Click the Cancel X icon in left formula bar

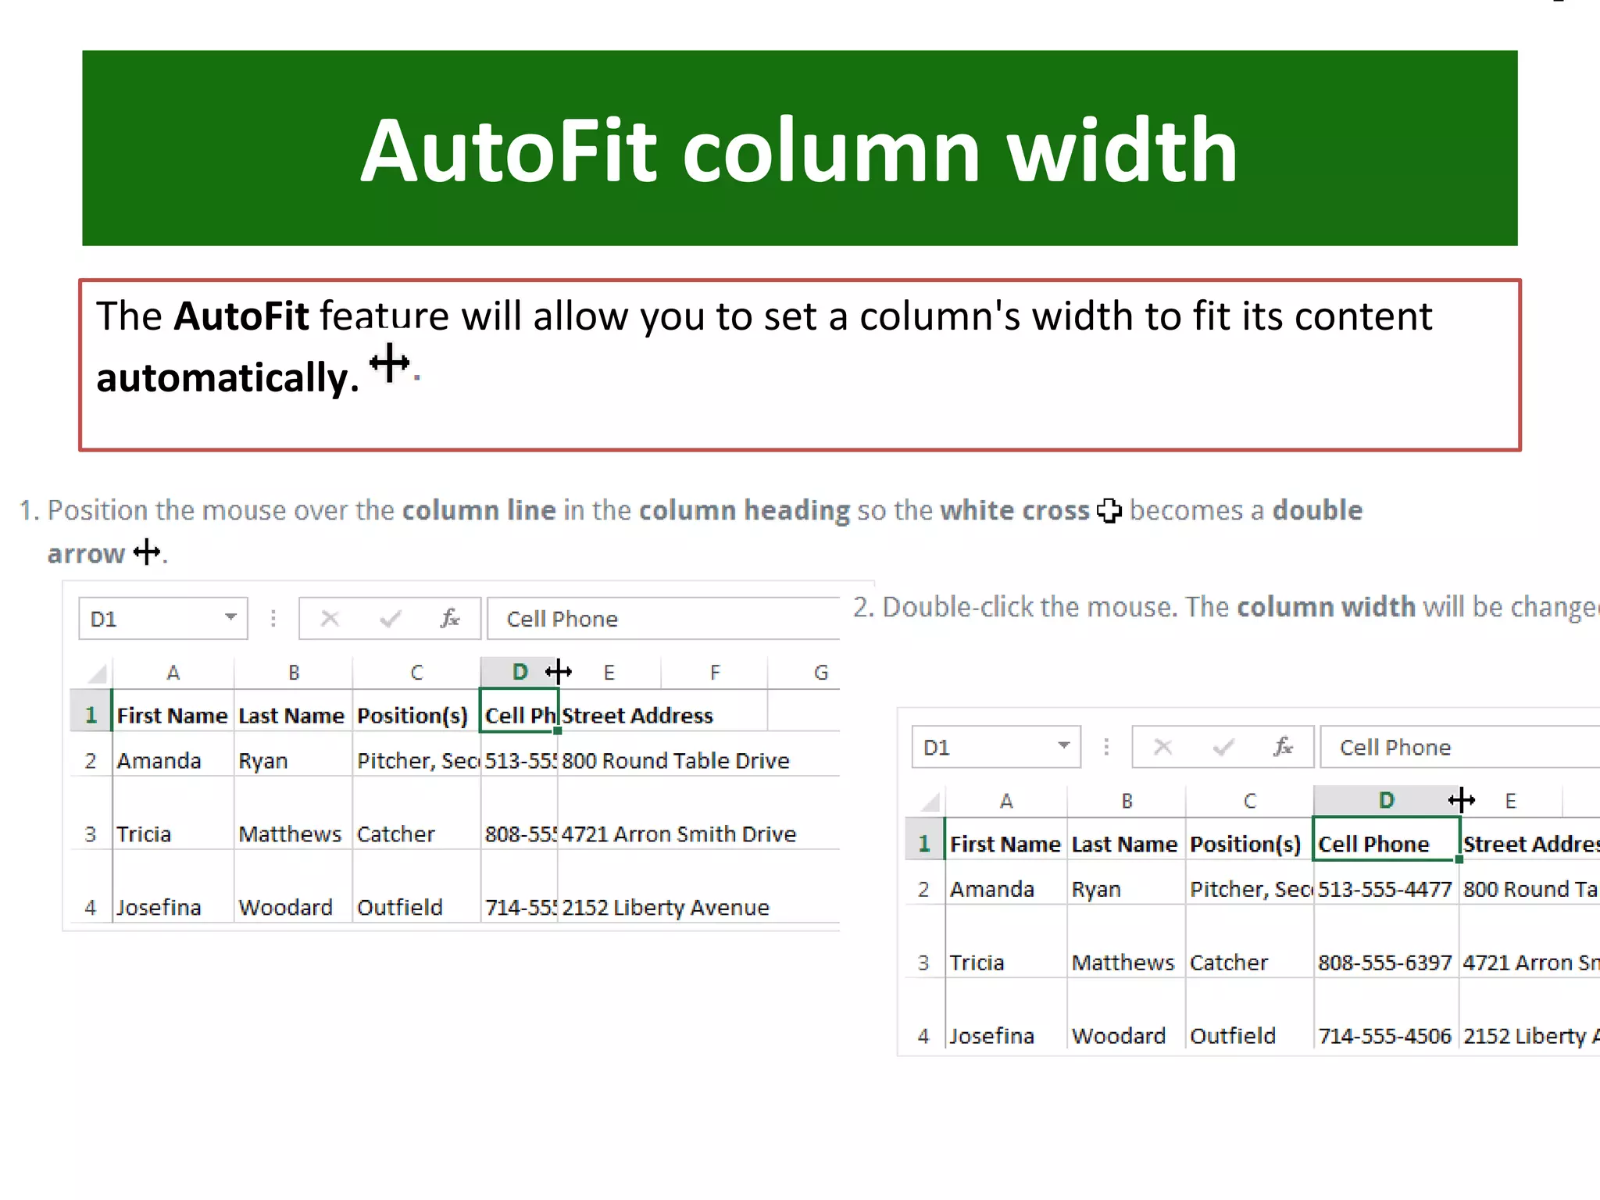pyautogui.click(x=330, y=619)
